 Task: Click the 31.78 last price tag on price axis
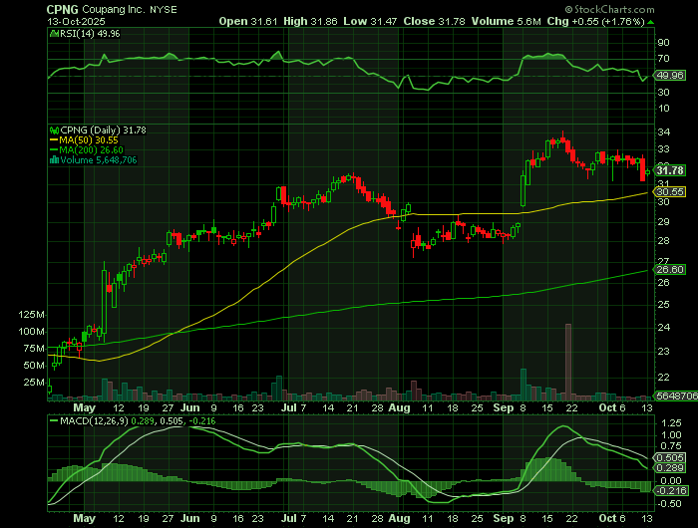pos(670,170)
